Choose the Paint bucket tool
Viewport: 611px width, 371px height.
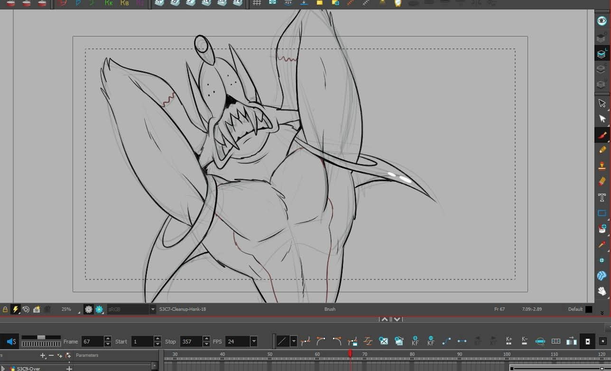pyautogui.click(x=602, y=229)
